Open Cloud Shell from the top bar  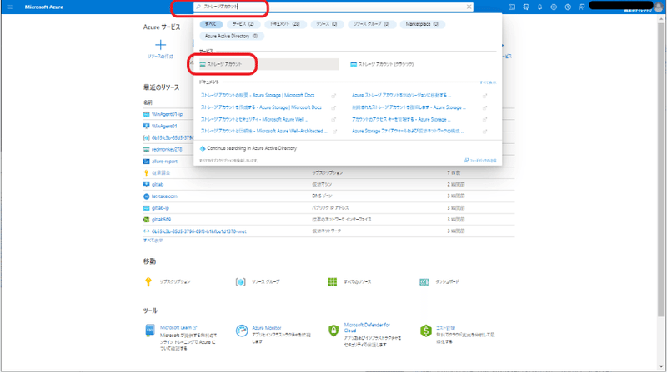pyautogui.click(x=512, y=7)
